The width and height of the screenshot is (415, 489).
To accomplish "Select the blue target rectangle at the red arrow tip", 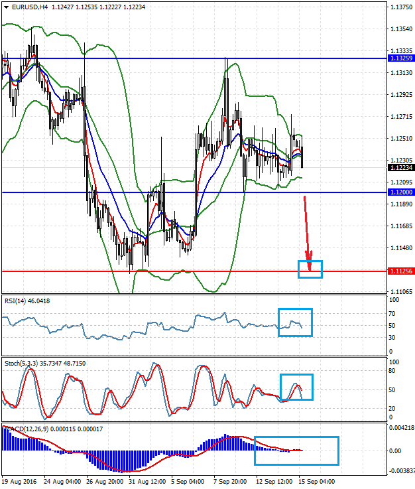I will tap(310, 269).
